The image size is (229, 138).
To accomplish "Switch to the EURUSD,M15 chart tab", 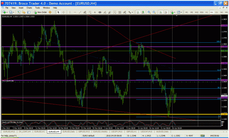I will (x=9, y=131).
